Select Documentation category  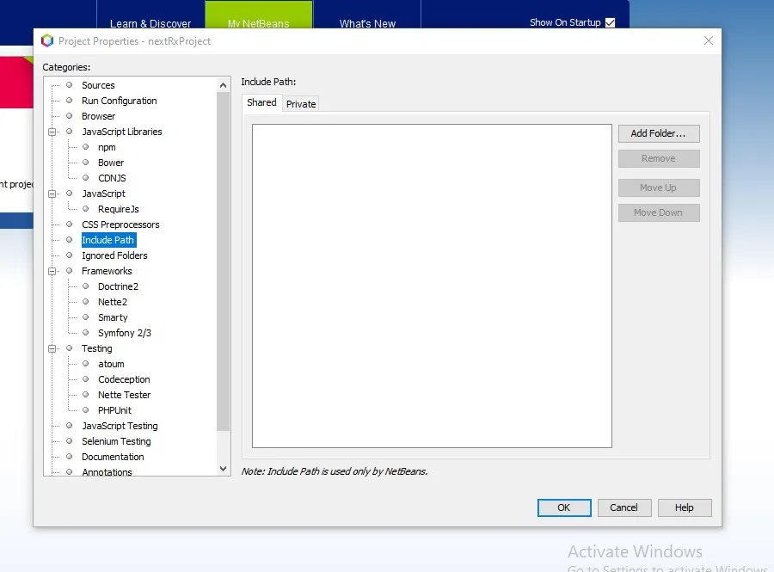113,457
